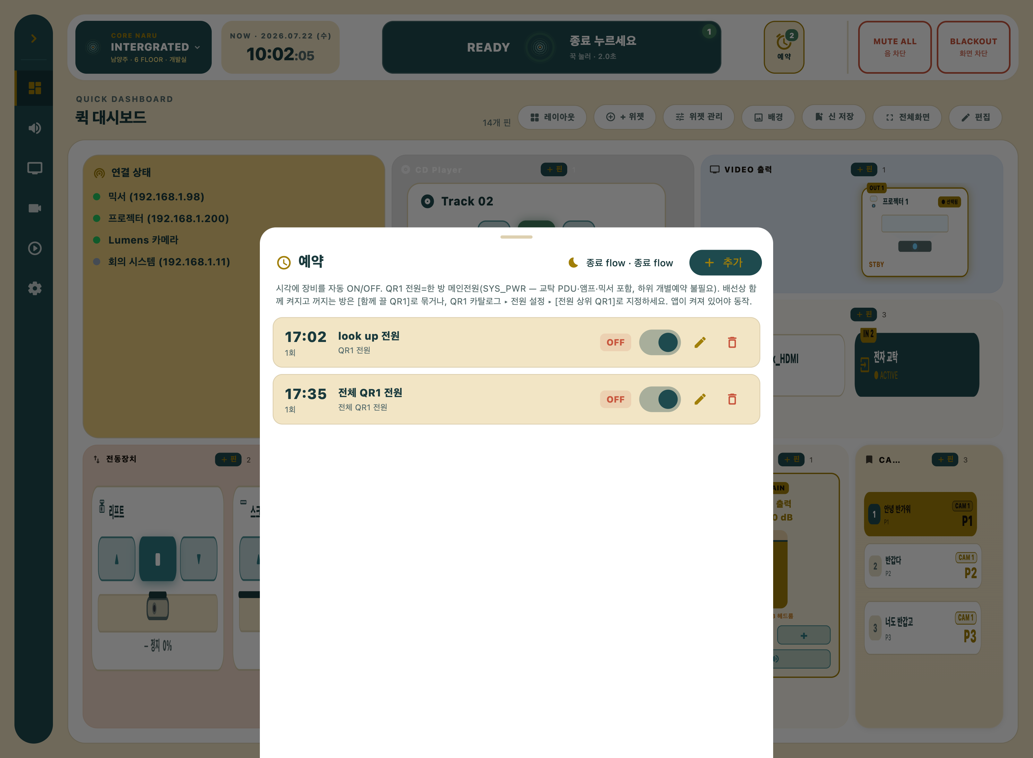The width and height of the screenshot is (1033, 758).
Task: Click OFF badge on 17:02 schedule
Action: (x=616, y=342)
